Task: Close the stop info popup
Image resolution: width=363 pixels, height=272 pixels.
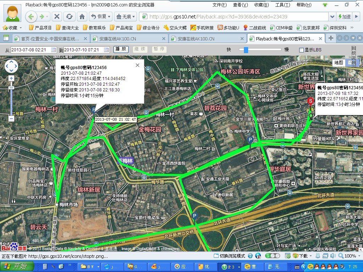Action: click(x=138, y=65)
